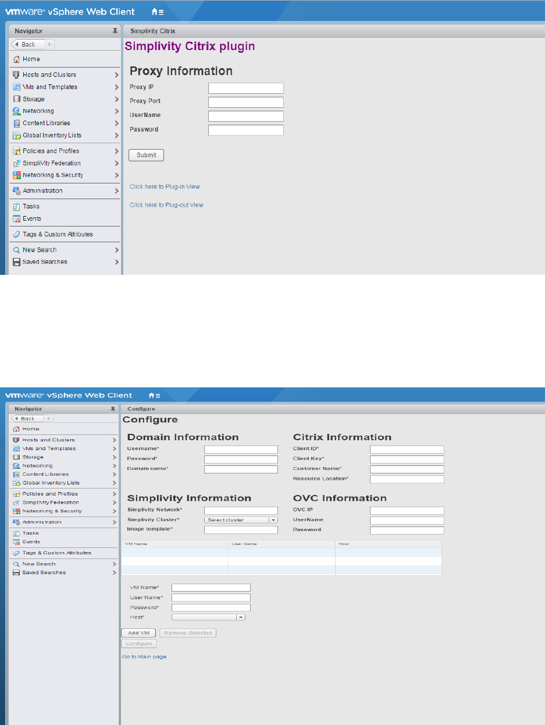Click Networking & Security icon in Simplivity Citrix screen

click(17, 175)
